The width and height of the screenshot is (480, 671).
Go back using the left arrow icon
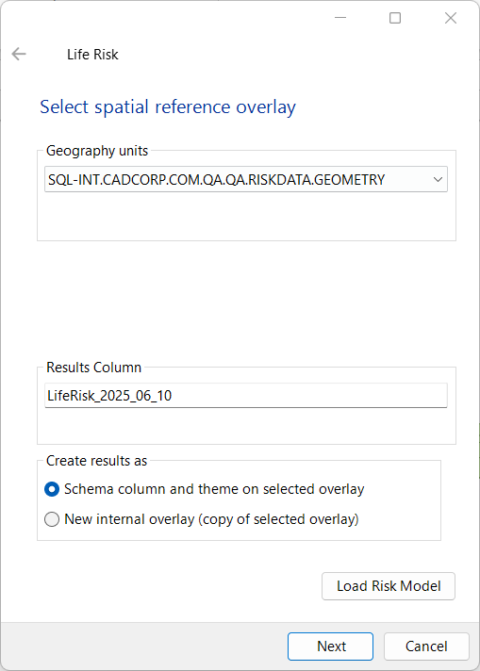[19, 55]
